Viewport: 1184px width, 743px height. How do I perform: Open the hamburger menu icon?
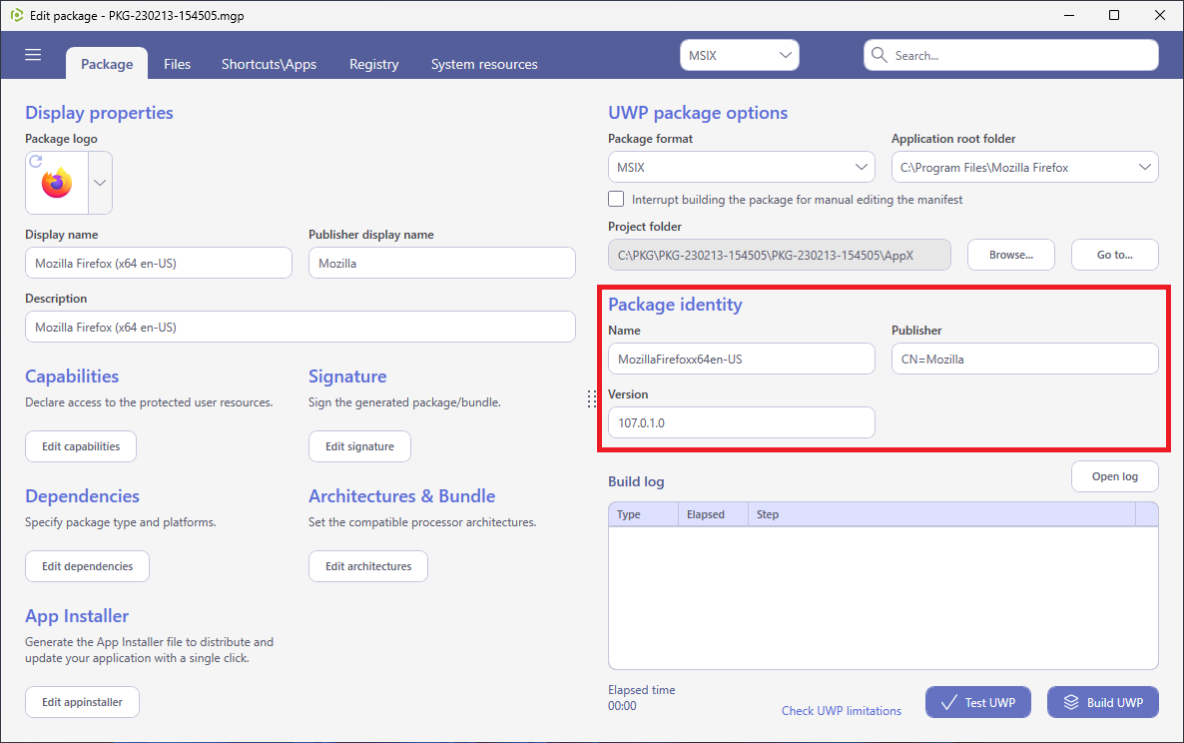pos(33,55)
